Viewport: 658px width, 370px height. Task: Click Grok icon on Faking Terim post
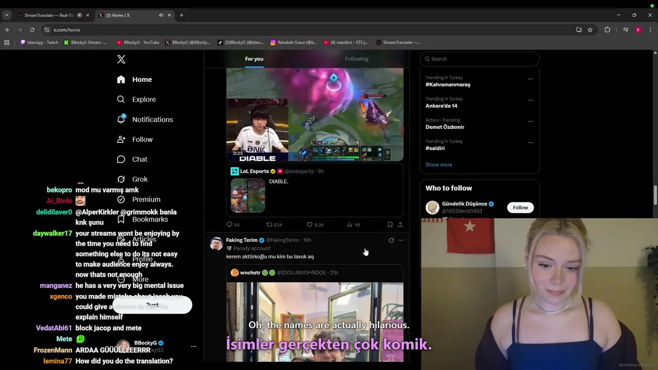tap(391, 240)
